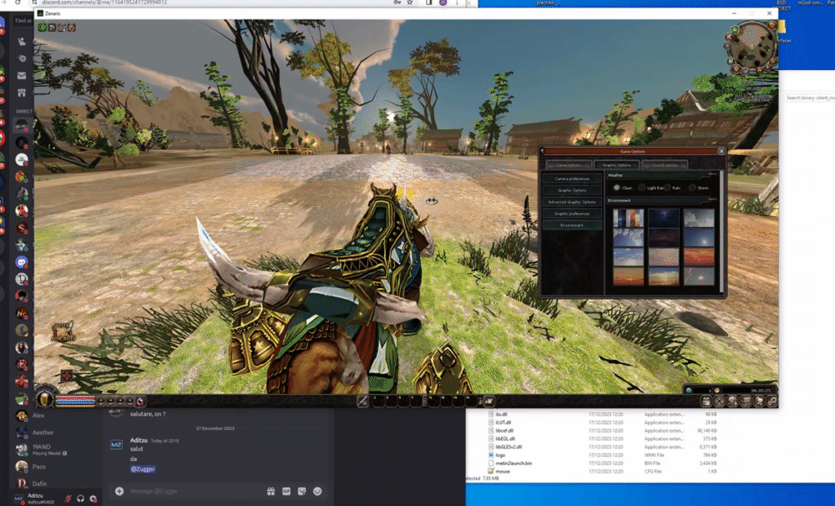Click the calendar-shaped button in game taskbar
This screenshot has height=506, width=835.
click(x=706, y=402)
